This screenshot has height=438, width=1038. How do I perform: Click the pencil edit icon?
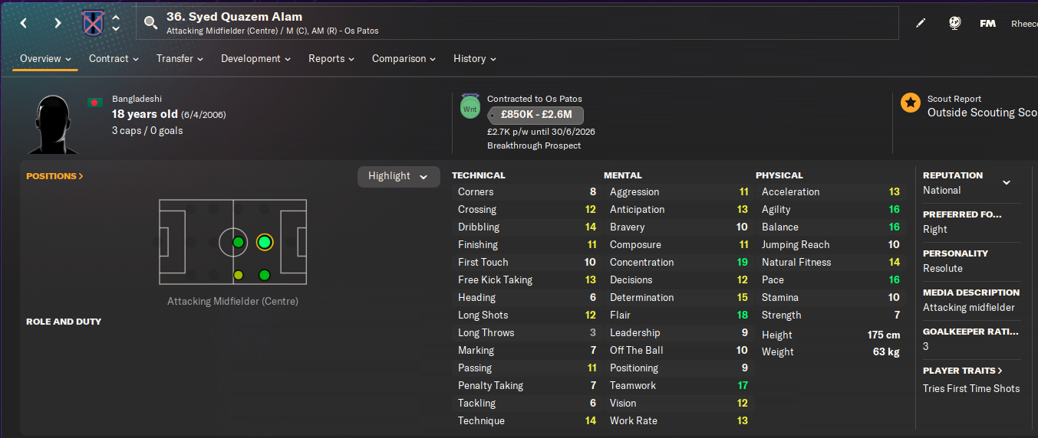click(x=921, y=24)
